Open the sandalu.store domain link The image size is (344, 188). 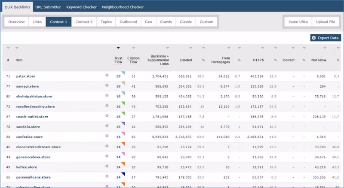click(x=28, y=126)
